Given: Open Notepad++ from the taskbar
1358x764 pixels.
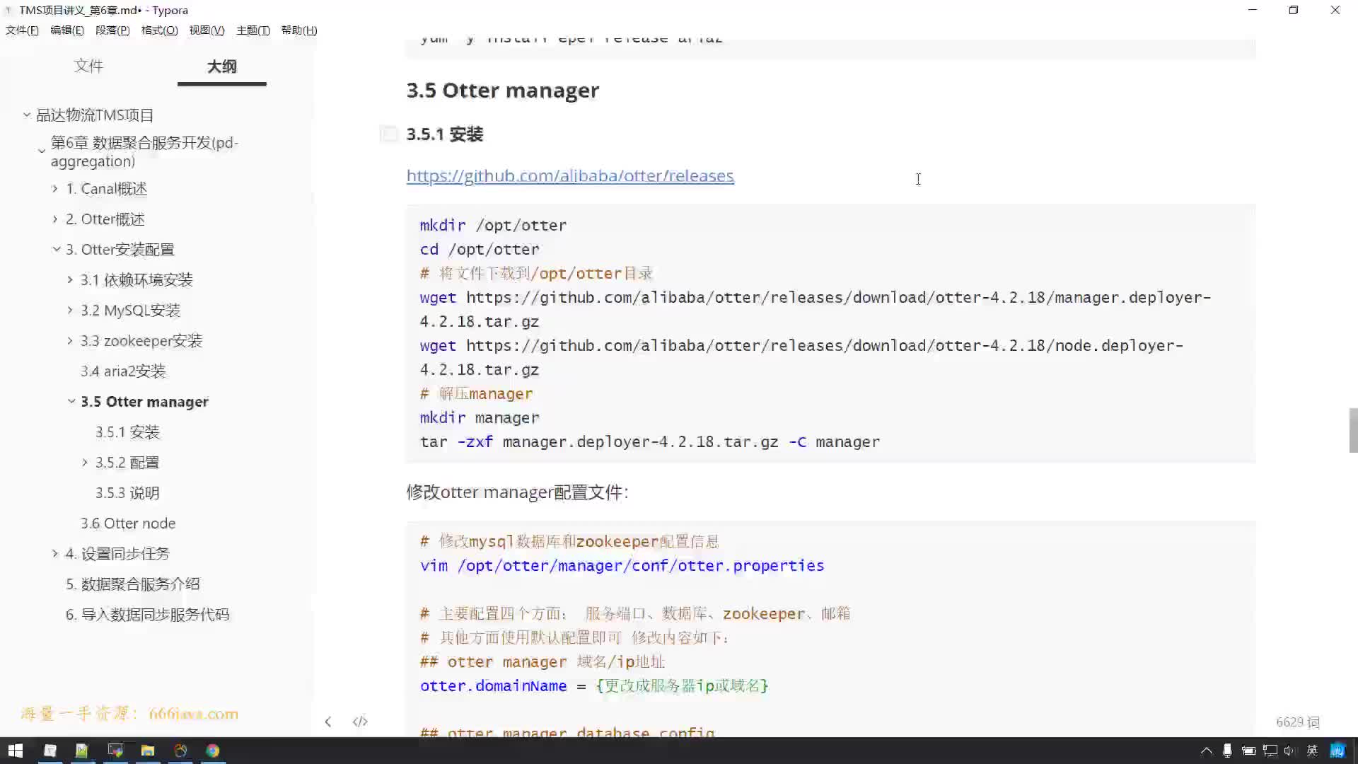Looking at the screenshot, I should 81,751.
